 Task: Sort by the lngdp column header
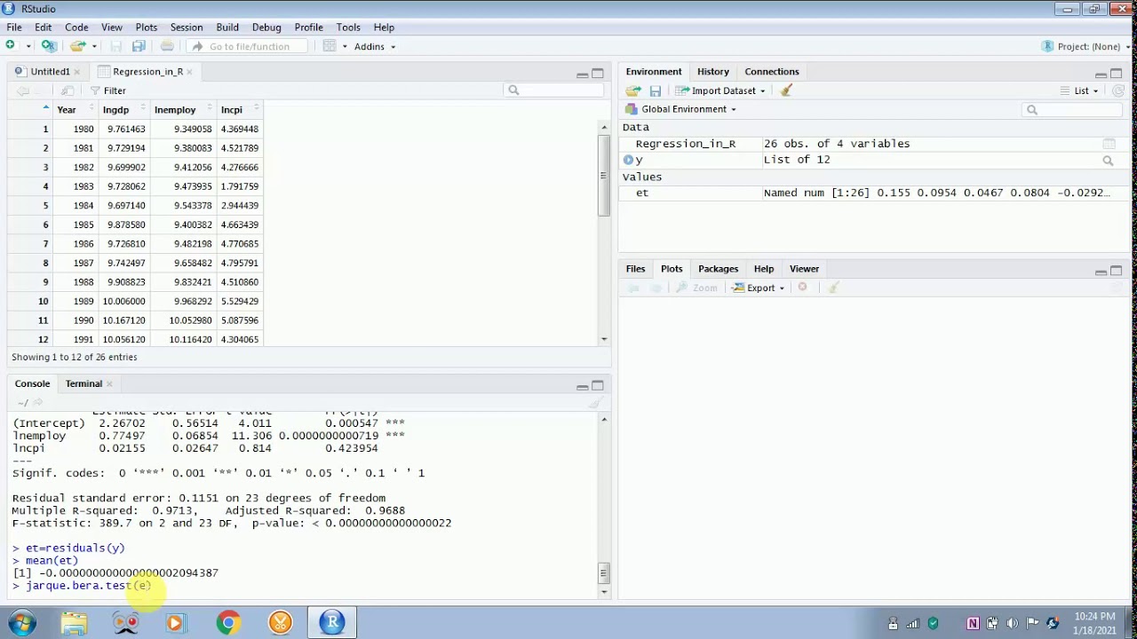coord(122,110)
